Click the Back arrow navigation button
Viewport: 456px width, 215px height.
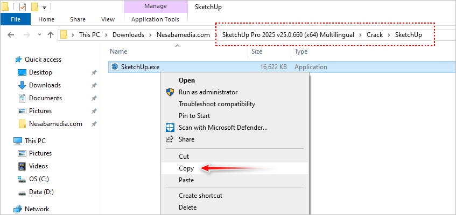[x=12, y=35]
